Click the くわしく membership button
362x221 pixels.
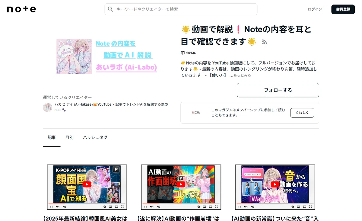(302, 113)
